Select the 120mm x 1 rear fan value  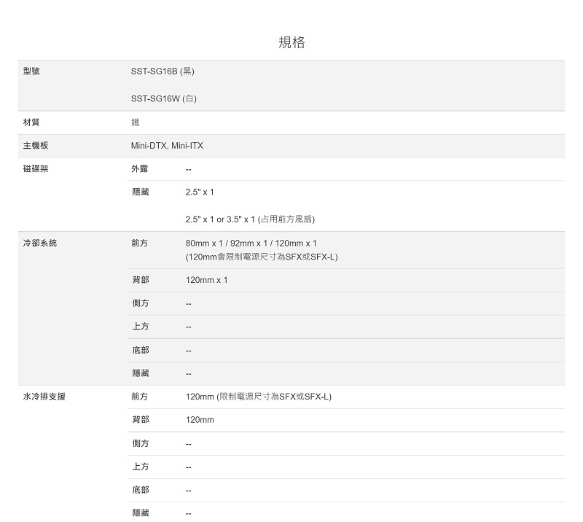pyautogui.click(x=207, y=280)
